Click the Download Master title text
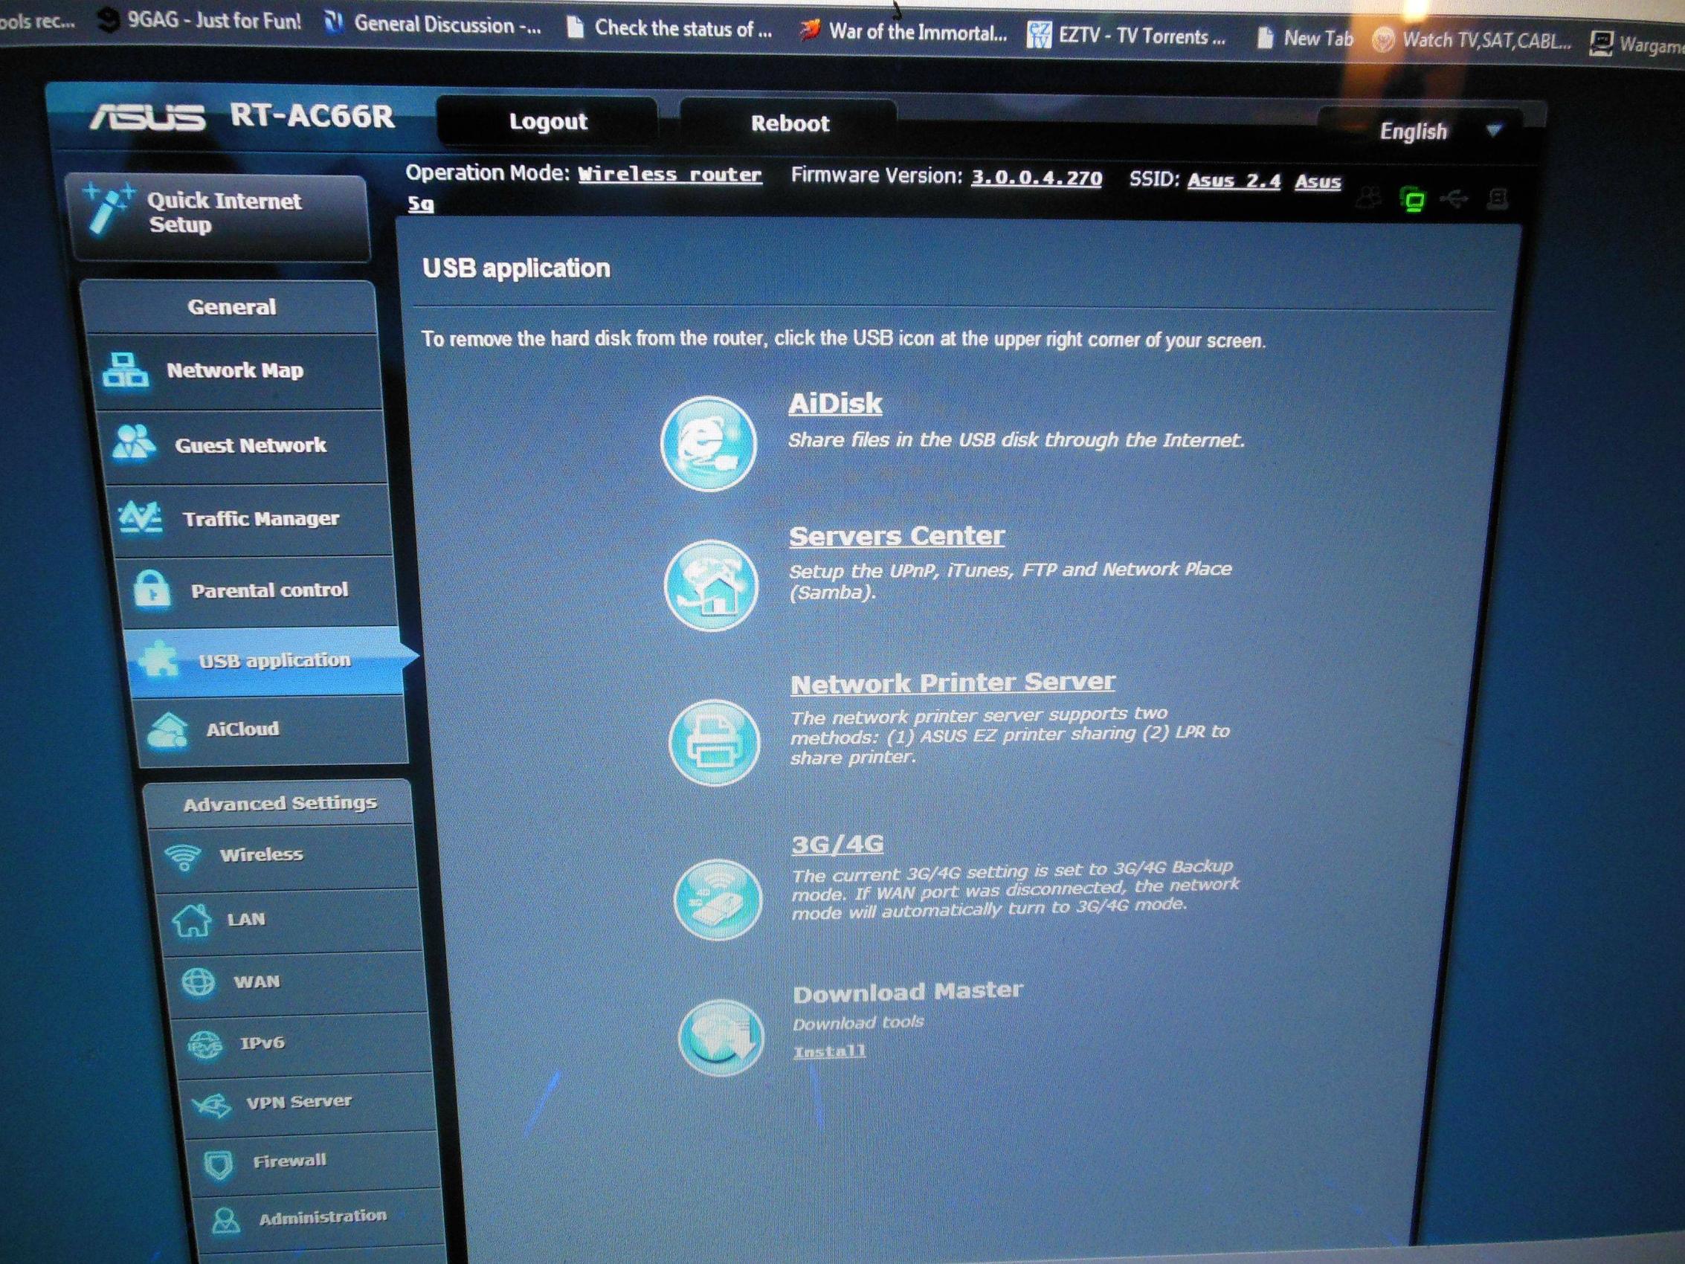This screenshot has height=1264, width=1685. click(907, 993)
